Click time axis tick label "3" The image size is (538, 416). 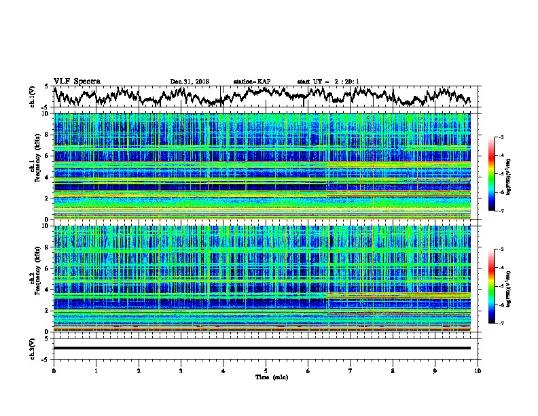pos(181,371)
